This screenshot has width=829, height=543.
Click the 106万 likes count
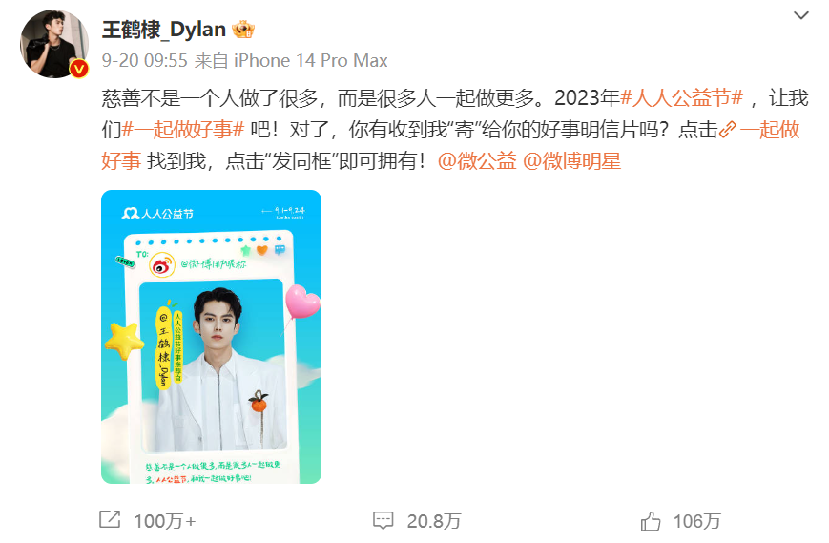tap(696, 521)
